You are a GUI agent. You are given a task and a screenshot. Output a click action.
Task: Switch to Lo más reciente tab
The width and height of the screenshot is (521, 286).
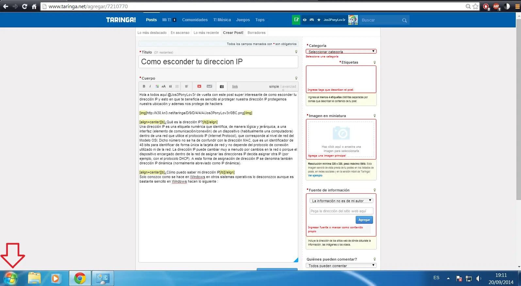(206, 33)
